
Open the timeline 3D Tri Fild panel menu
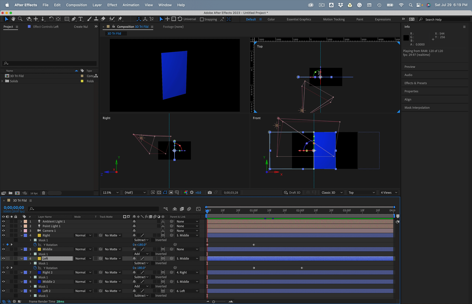tap(31, 200)
